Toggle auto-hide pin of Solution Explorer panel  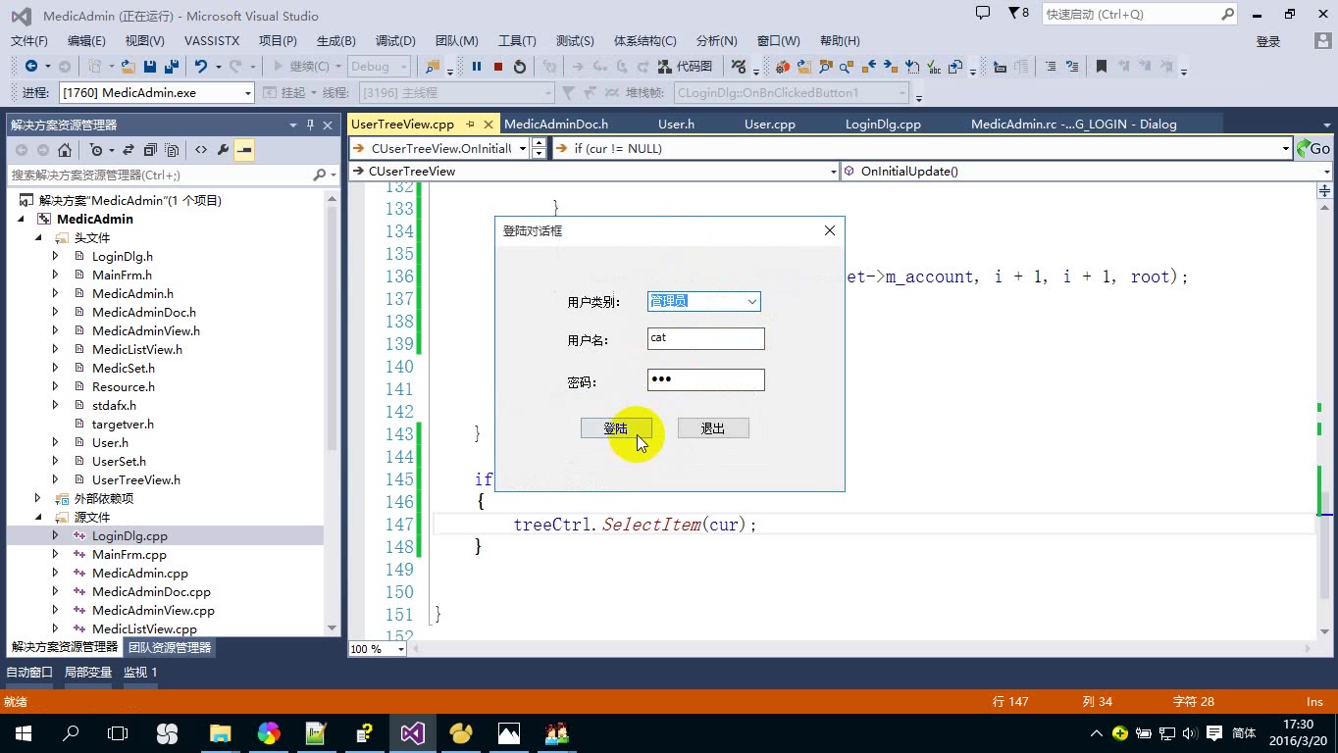click(311, 125)
